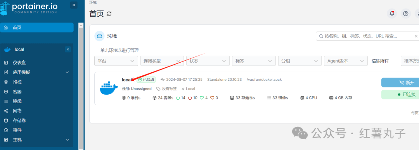Image resolution: width=419 pixels, height=150 pixels.
Task: Click the 4 CPU indicator
Action: point(308,98)
